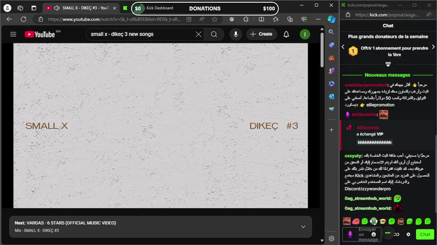Clear the YouTube search query

[198, 34]
